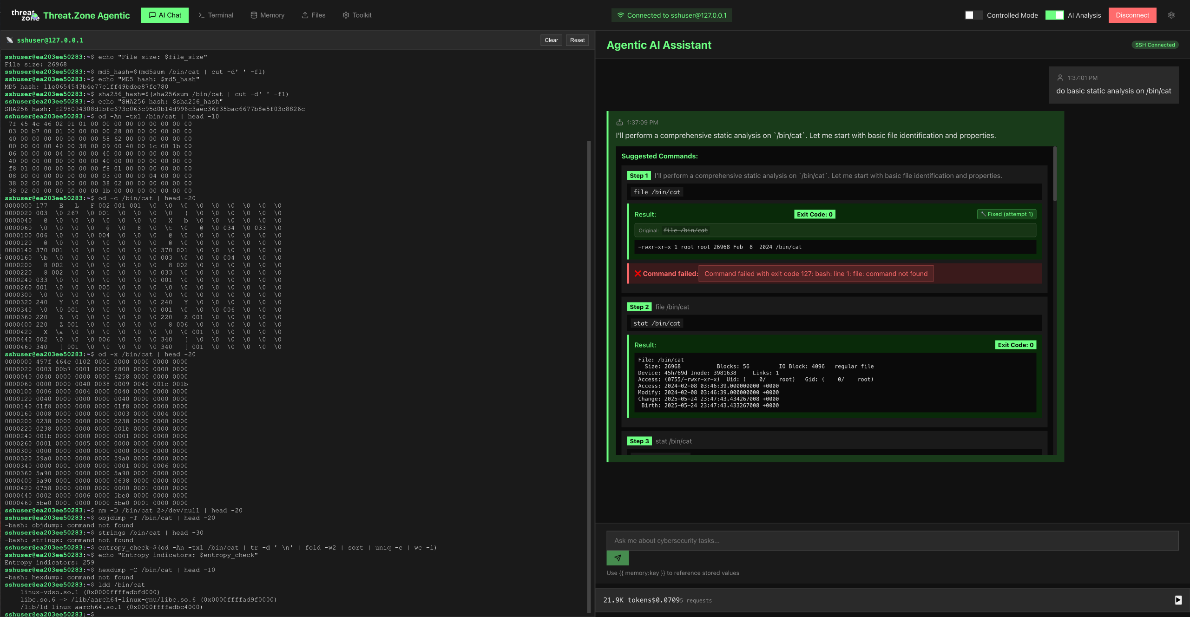Click the Agentic AI Assistant title
Viewport: 1190px width, 617px height.
[x=659, y=45]
